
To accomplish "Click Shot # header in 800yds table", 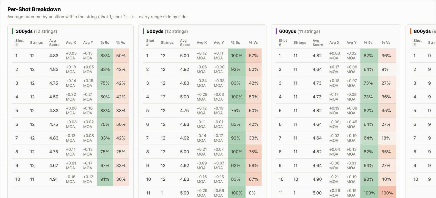I will [417, 43].
